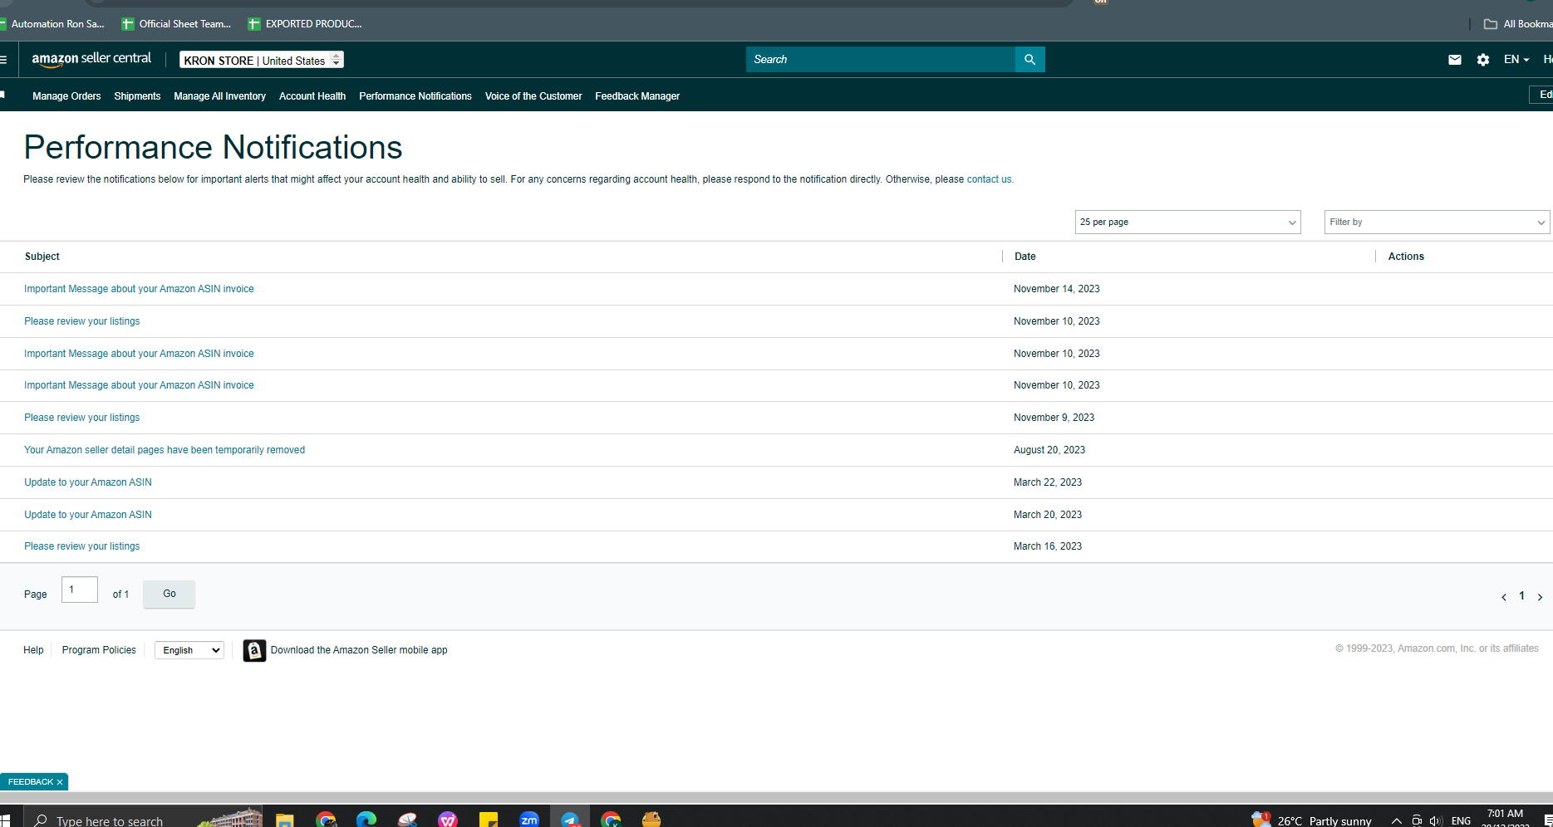This screenshot has height=827, width=1553.
Task: Click the Go page button
Action: click(170, 594)
